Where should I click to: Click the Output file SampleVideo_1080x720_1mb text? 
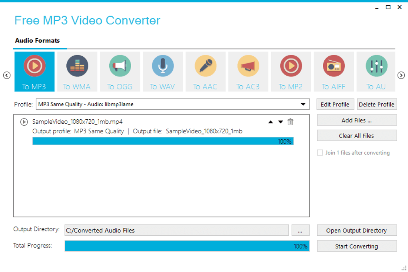click(x=188, y=131)
